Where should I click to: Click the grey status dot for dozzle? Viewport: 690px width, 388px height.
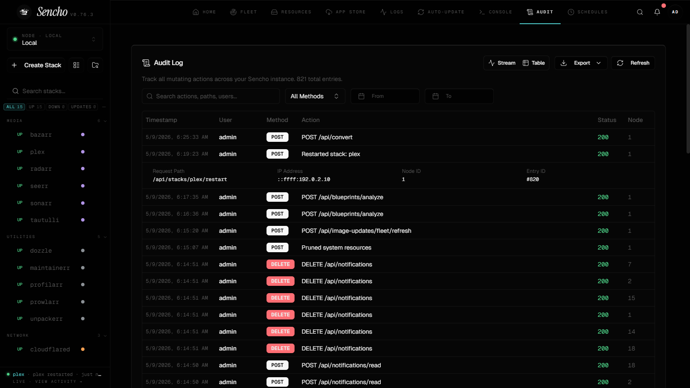[x=83, y=250]
